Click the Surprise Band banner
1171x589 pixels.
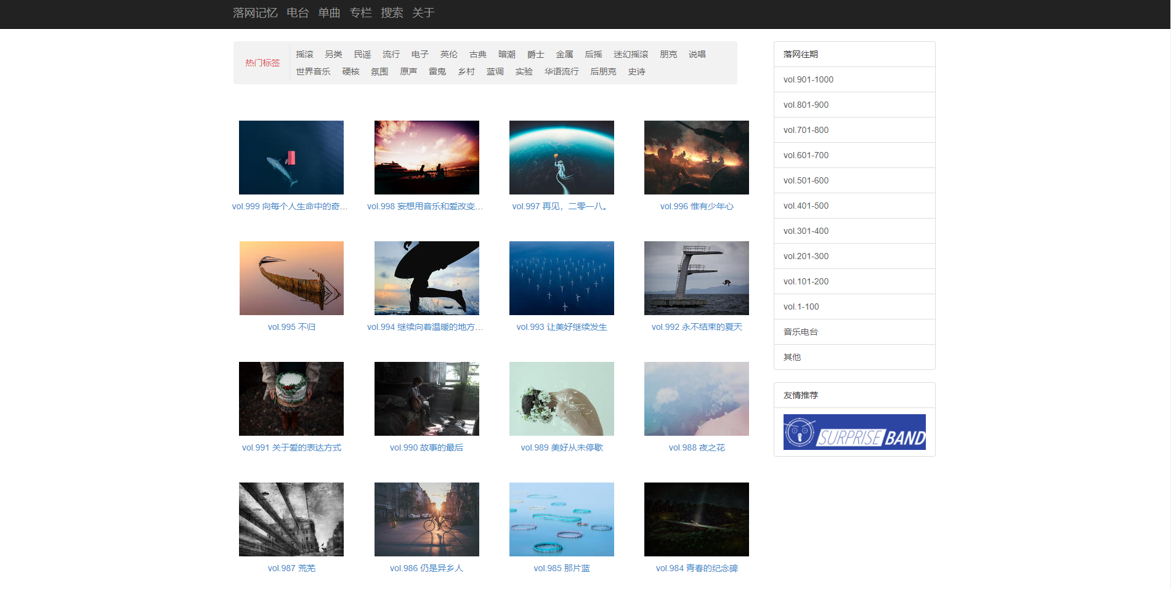[x=854, y=432]
